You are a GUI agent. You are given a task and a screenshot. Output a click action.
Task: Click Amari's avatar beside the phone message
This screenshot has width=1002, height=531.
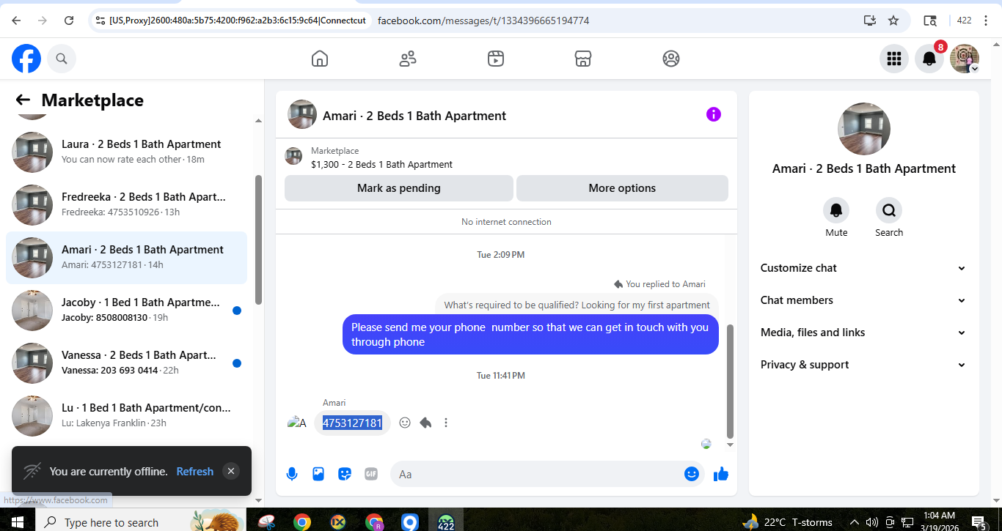click(296, 423)
